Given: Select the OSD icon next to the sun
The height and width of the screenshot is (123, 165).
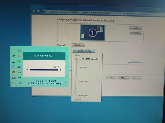Looking at the screenshot, I should [19, 50].
